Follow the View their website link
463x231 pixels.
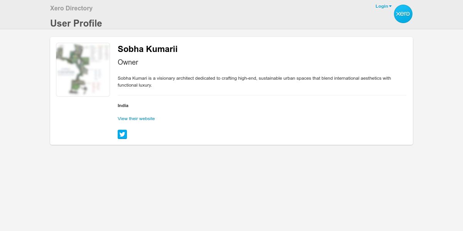pos(136,119)
